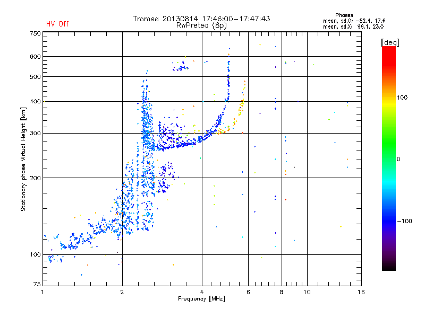Click the colorbar at the 100 degree level
Viewport: 425px width, 318px height.
[389, 98]
